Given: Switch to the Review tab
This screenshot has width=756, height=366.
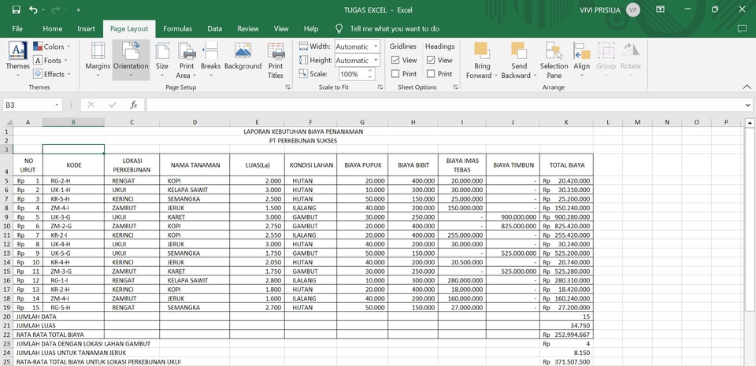Looking at the screenshot, I should 248,28.
